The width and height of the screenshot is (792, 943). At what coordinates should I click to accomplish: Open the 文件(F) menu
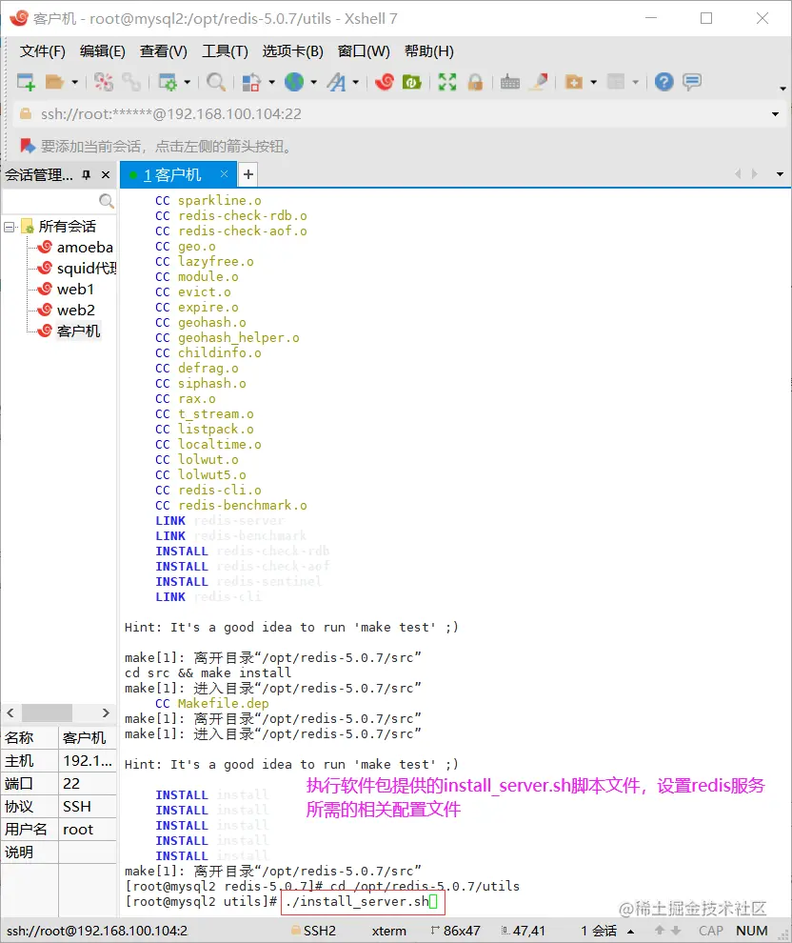pos(42,51)
